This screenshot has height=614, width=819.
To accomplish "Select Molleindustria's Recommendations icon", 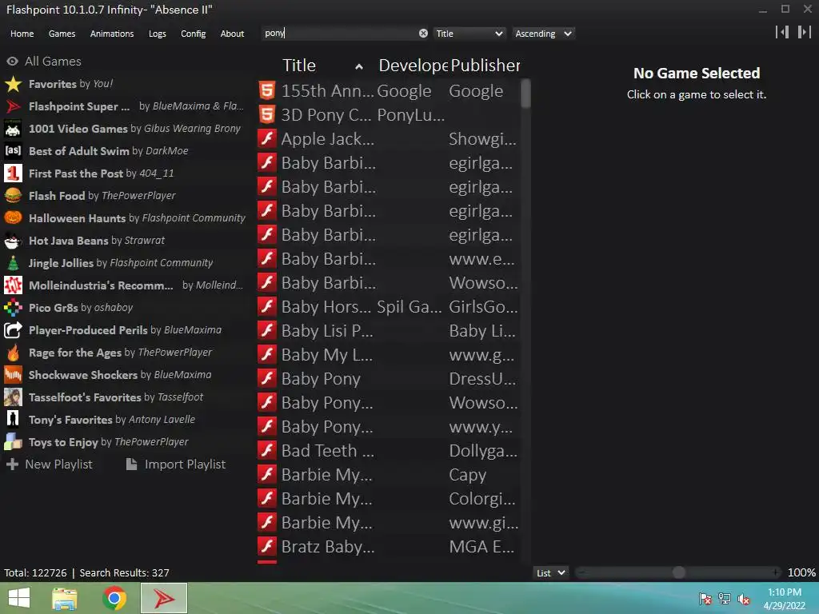I will coord(13,285).
